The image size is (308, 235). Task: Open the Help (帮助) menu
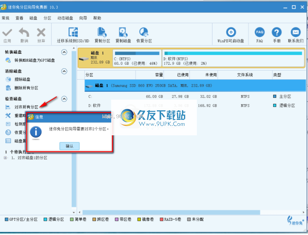[97, 18]
